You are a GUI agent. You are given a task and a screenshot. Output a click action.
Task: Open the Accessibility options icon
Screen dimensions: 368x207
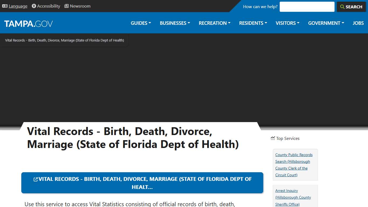click(33, 6)
